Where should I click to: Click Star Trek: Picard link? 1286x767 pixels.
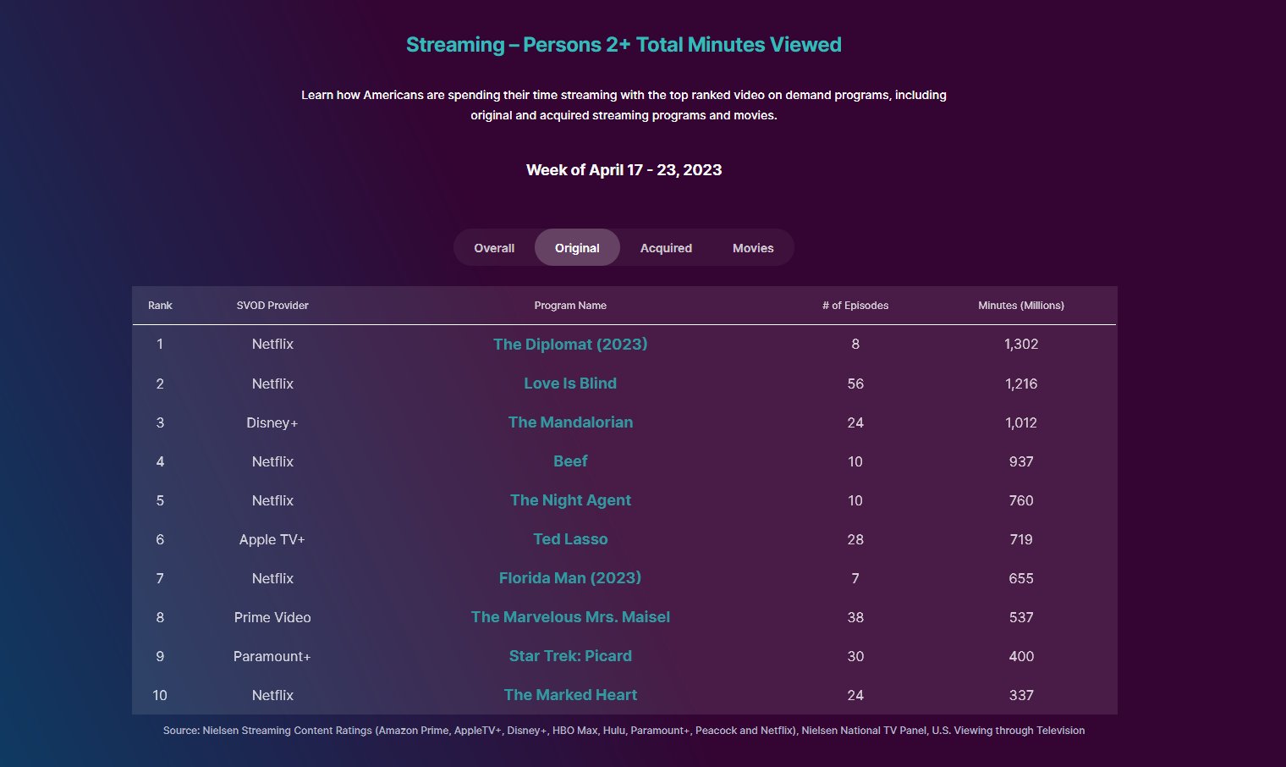click(570, 656)
